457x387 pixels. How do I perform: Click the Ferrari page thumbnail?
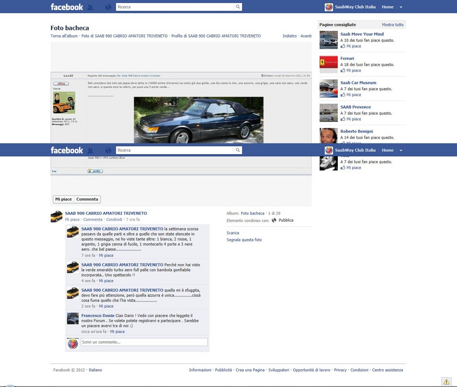(x=328, y=64)
